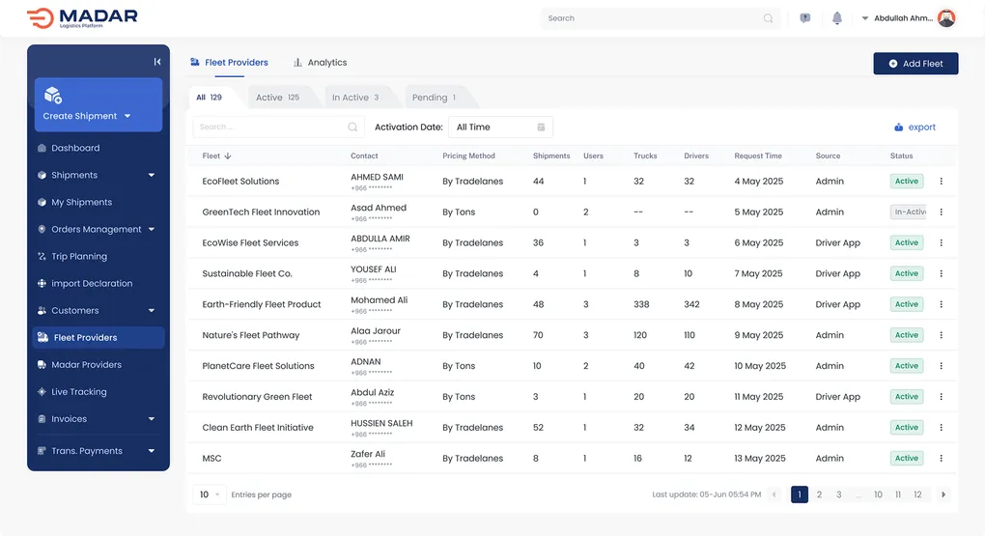Open the three-dot menu for MSC row
This screenshot has width=985, height=536.
click(942, 459)
